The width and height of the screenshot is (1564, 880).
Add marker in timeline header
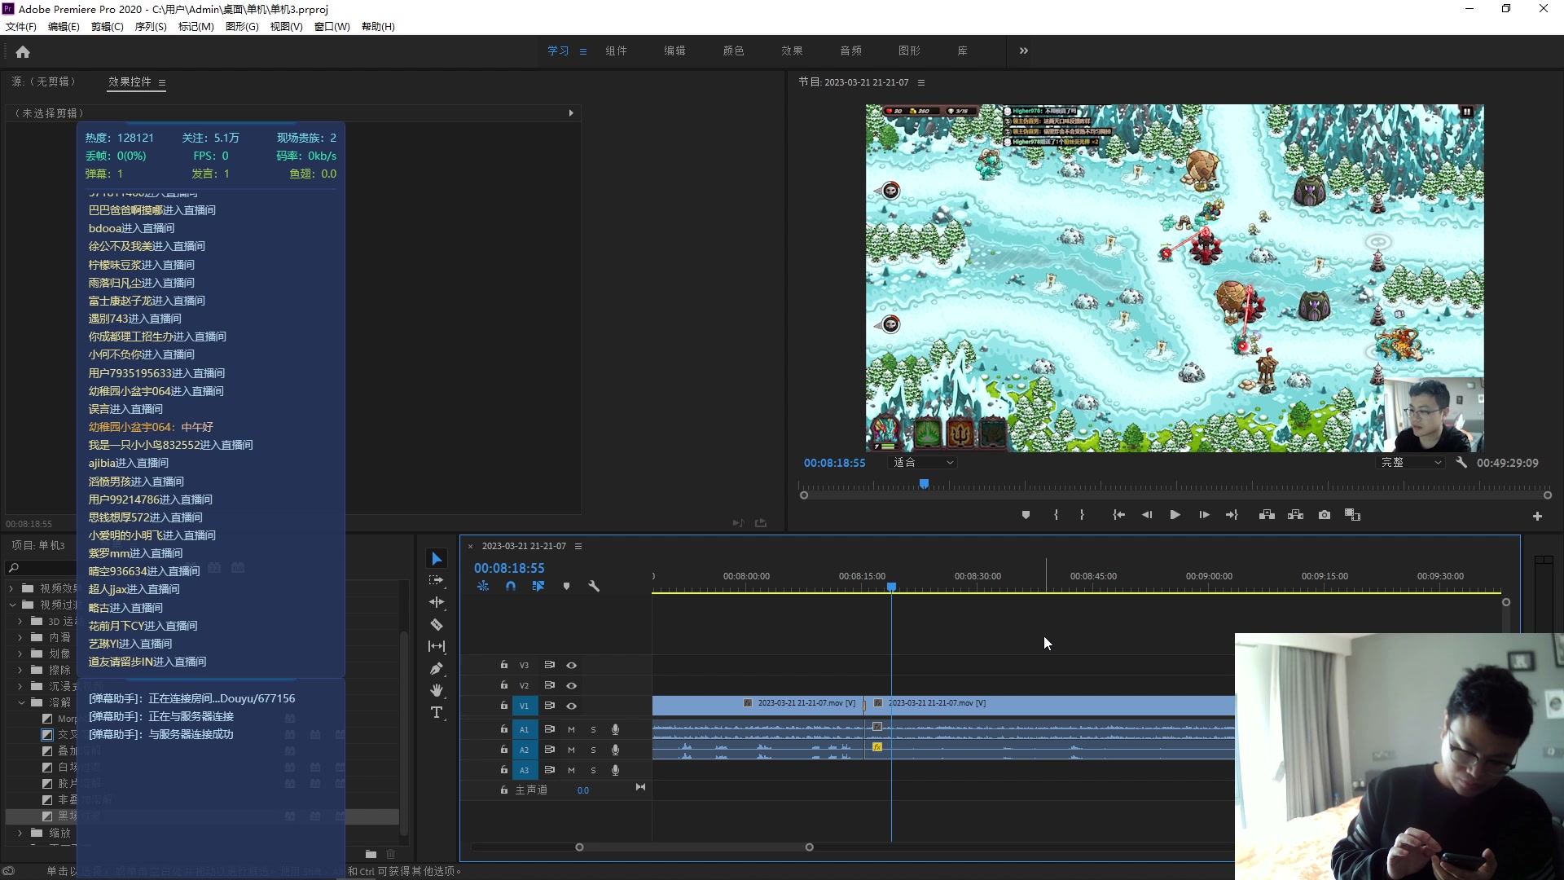[566, 586]
